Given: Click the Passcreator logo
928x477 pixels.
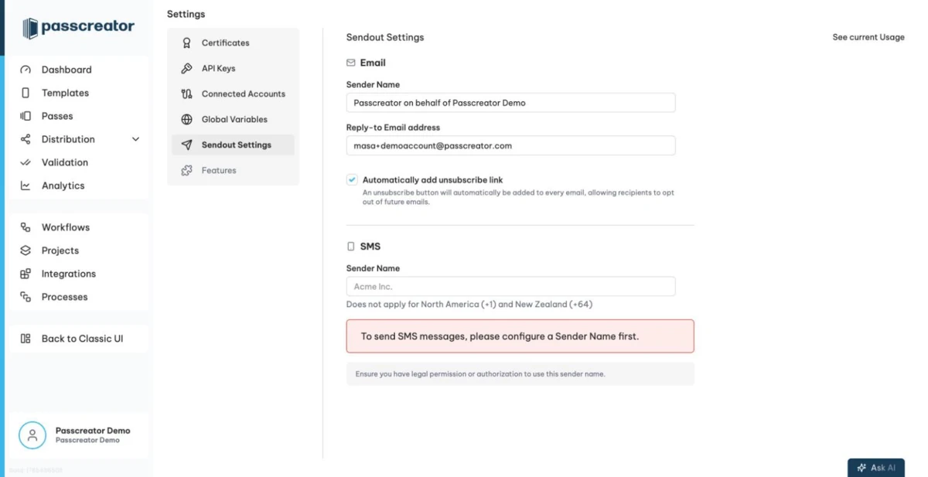Looking at the screenshot, I should (78, 28).
